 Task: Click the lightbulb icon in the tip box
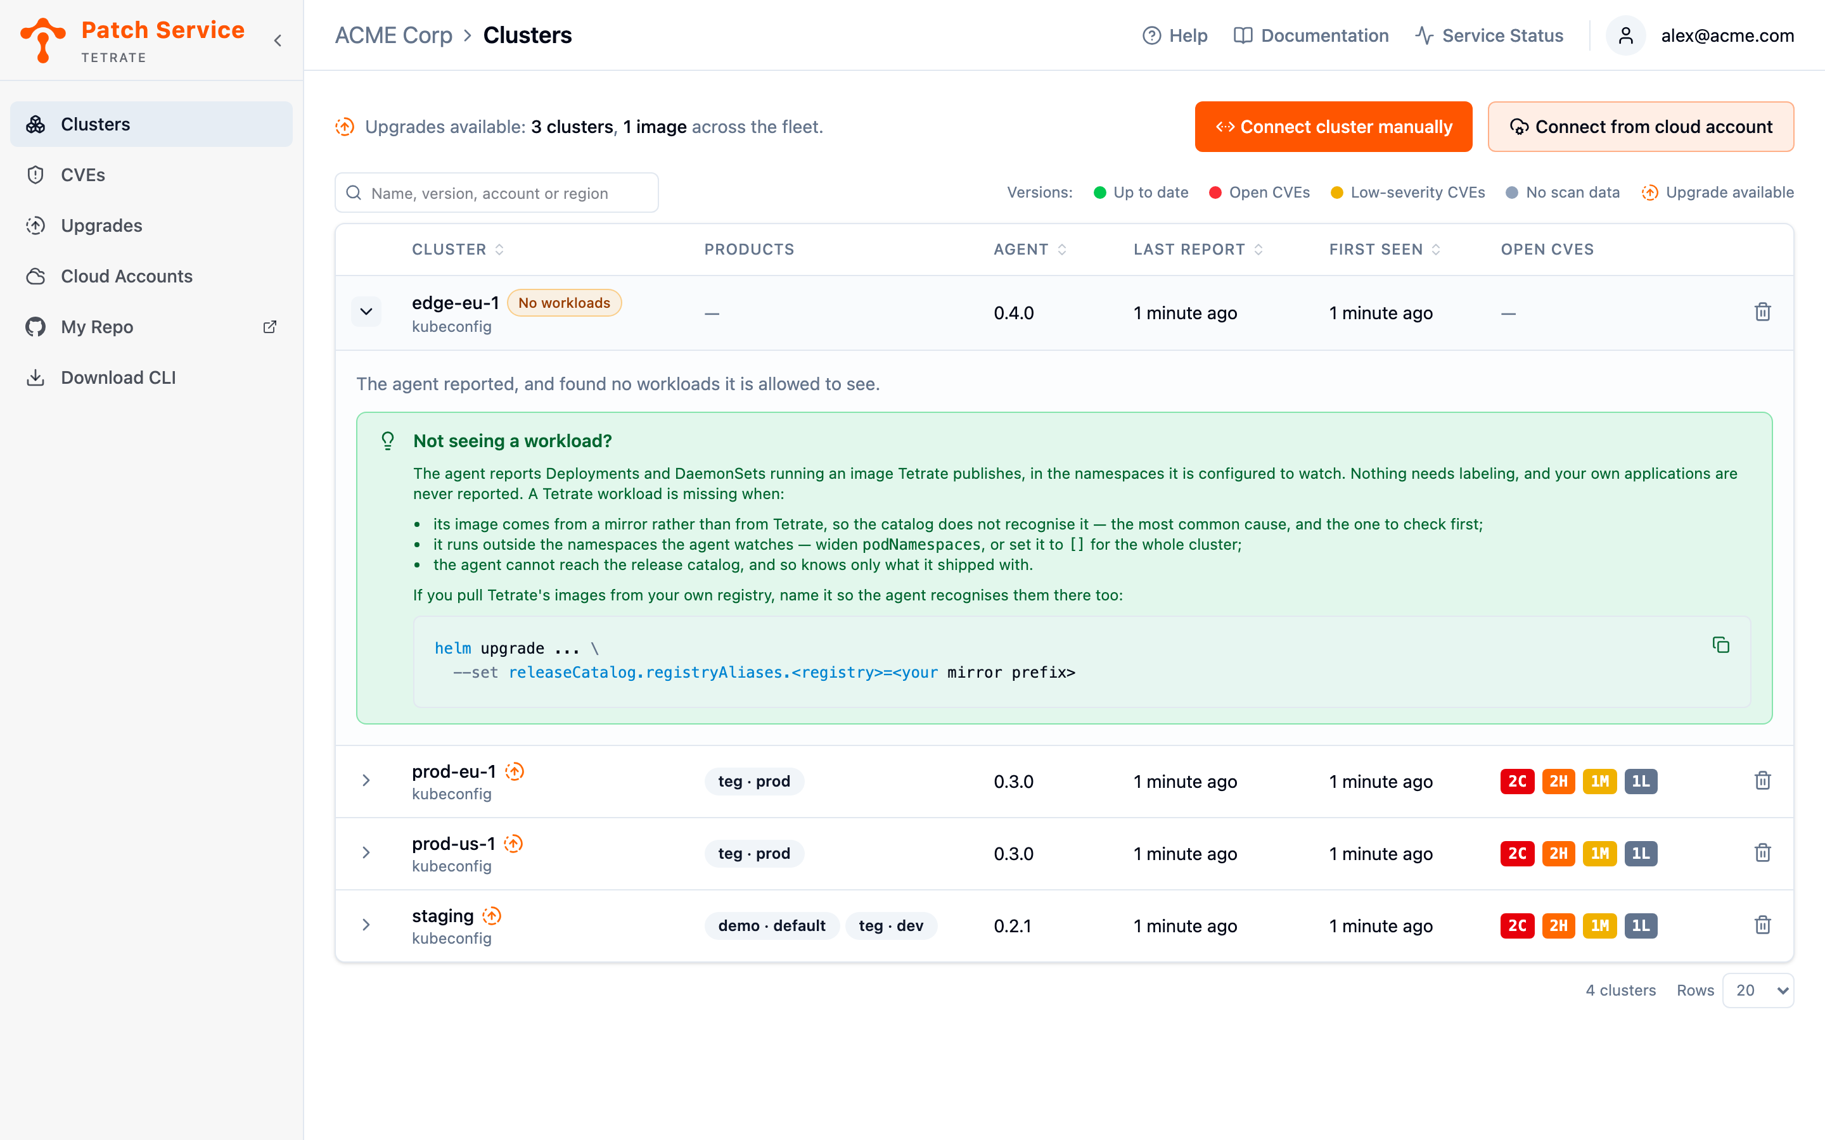coord(388,441)
